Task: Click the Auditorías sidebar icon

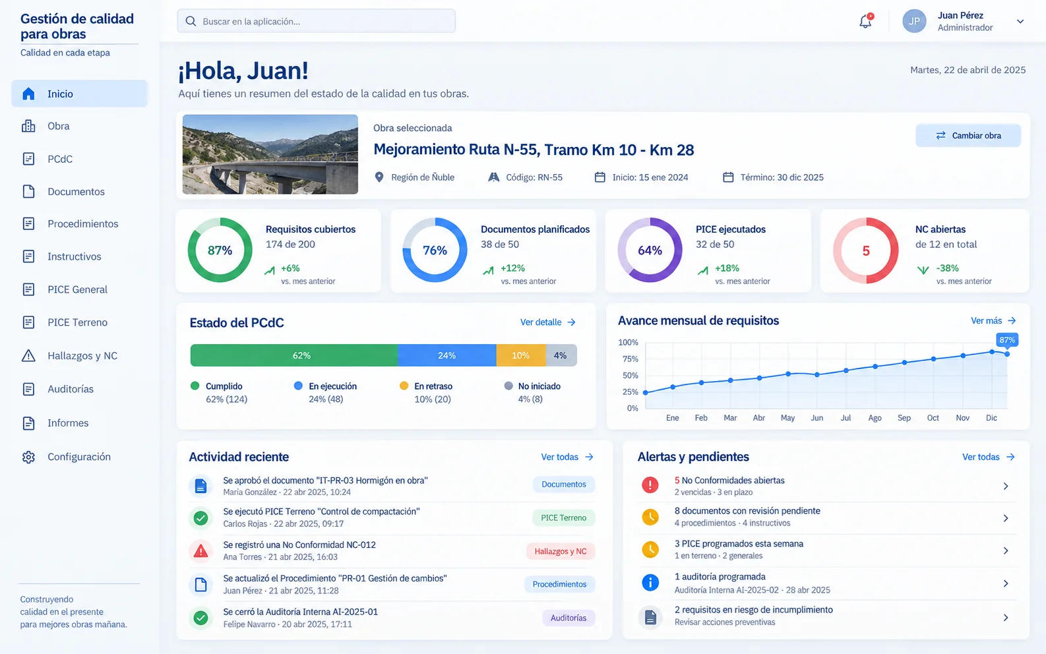Action: (28, 389)
